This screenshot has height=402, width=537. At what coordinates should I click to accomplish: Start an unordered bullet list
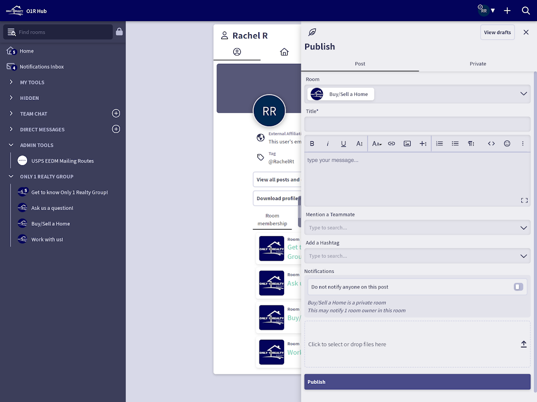(455, 144)
